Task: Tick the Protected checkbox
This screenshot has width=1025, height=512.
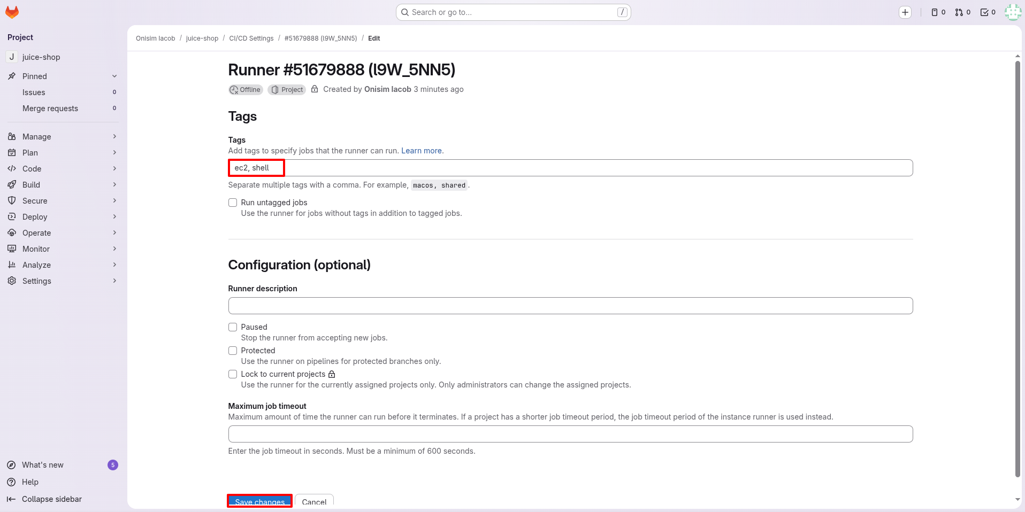Action: click(x=233, y=351)
